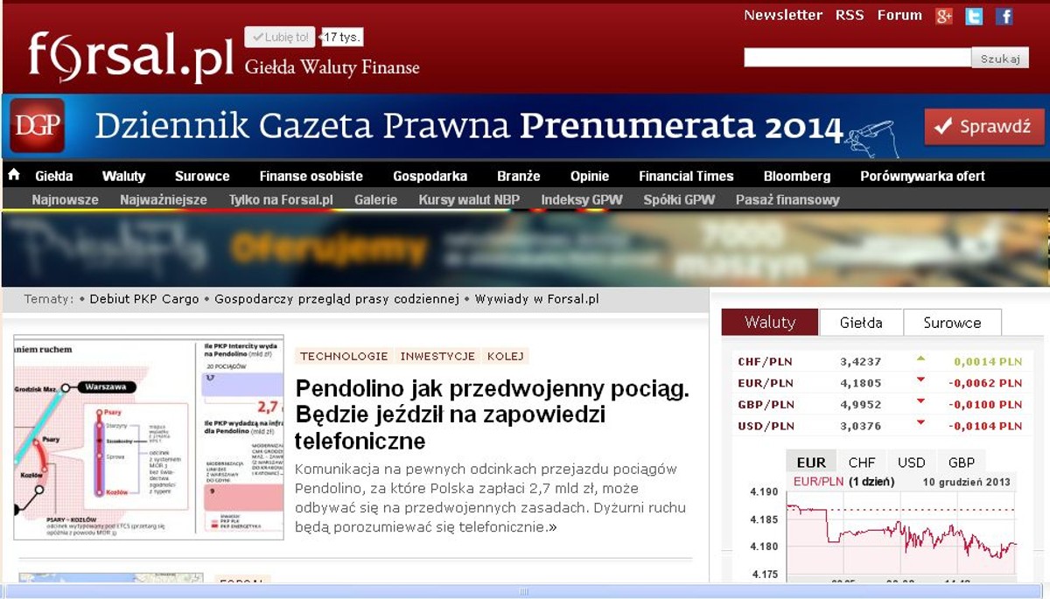Click the Forsal.pl logo

(x=131, y=58)
